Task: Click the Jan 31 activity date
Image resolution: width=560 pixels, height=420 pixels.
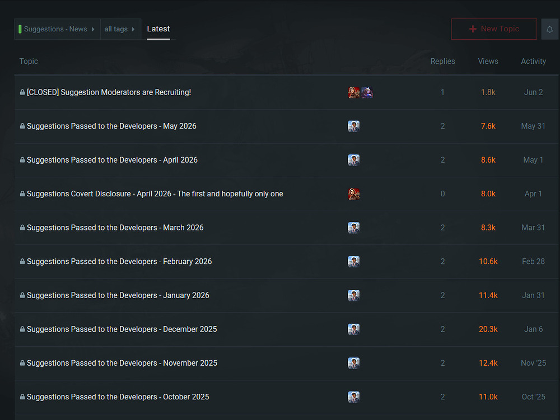Action: (x=533, y=295)
